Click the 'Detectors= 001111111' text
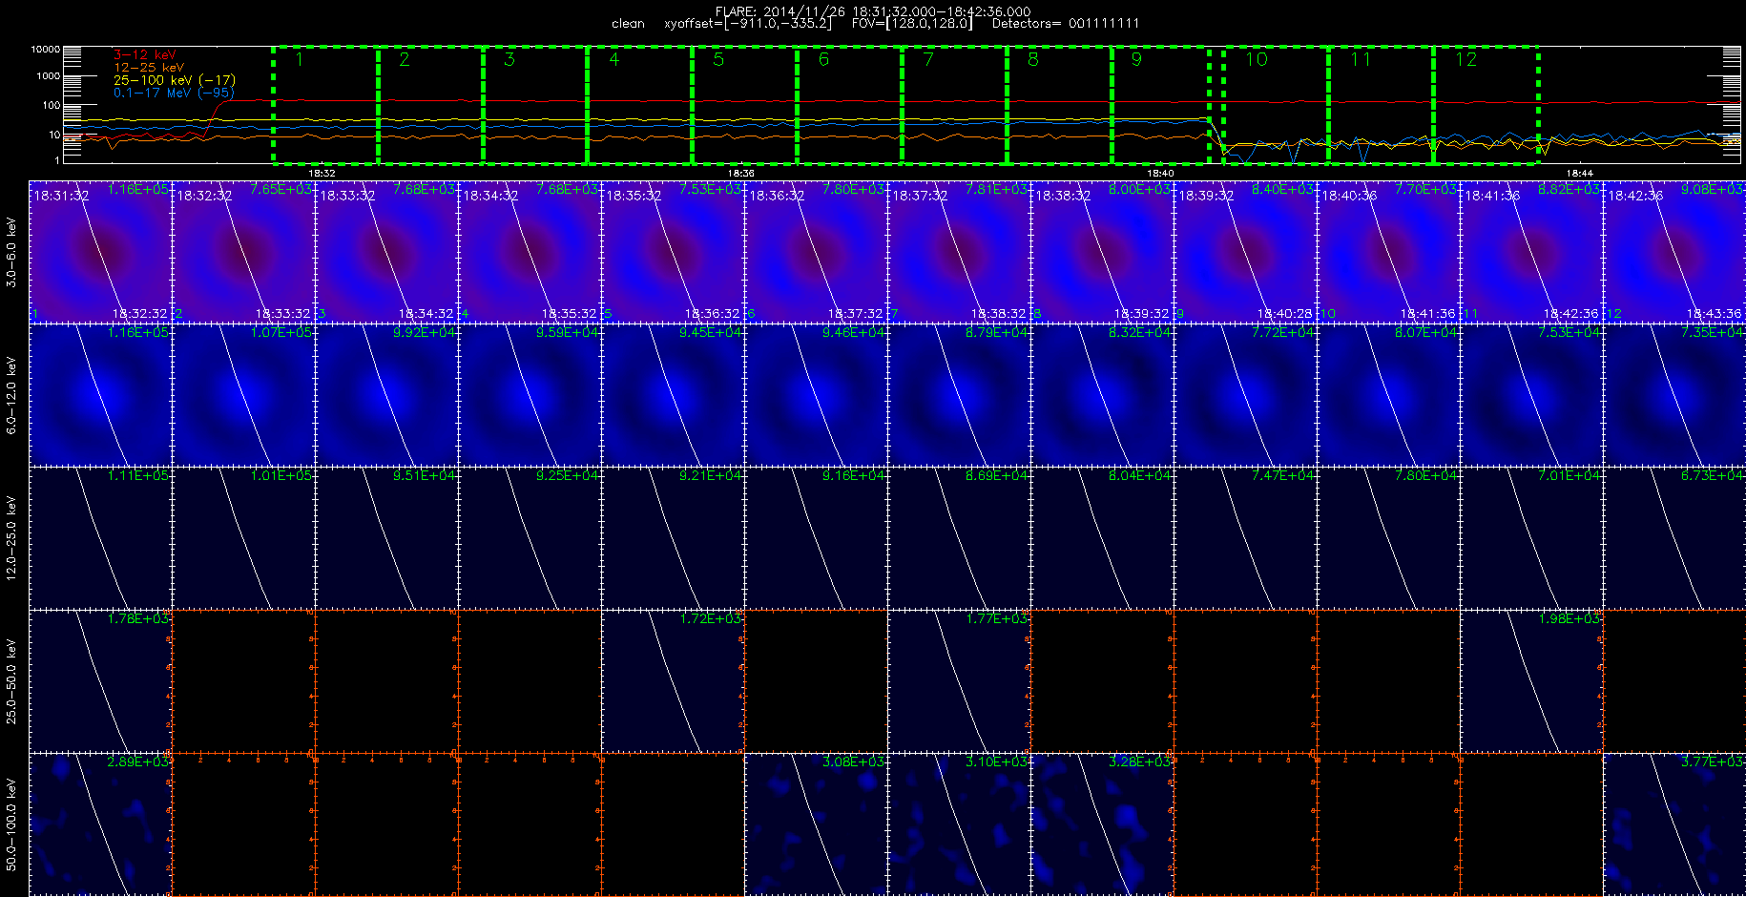The image size is (1746, 897). pyautogui.click(x=1066, y=23)
